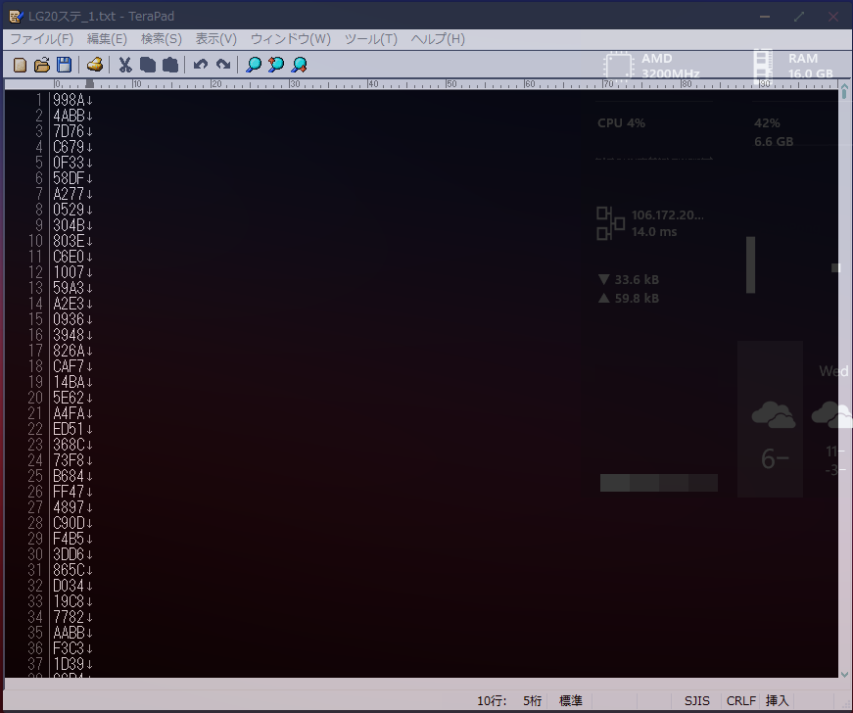Click the text line 5E62
Viewport: 853px width, 713px height.
[x=69, y=398]
